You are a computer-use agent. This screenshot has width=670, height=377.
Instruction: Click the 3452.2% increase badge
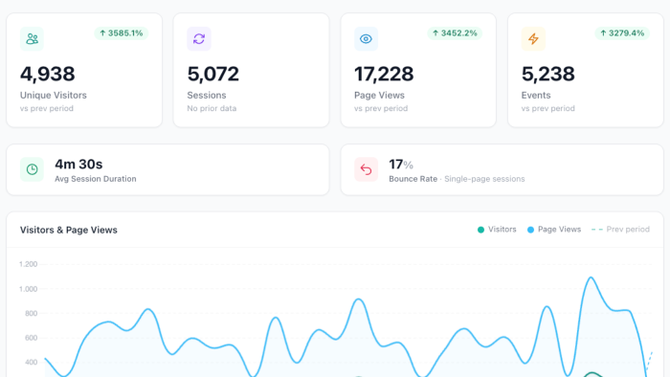(455, 33)
